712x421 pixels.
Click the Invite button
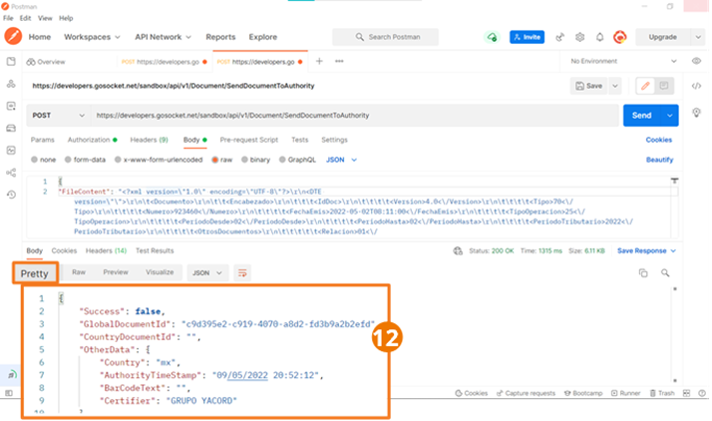click(x=528, y=37)
